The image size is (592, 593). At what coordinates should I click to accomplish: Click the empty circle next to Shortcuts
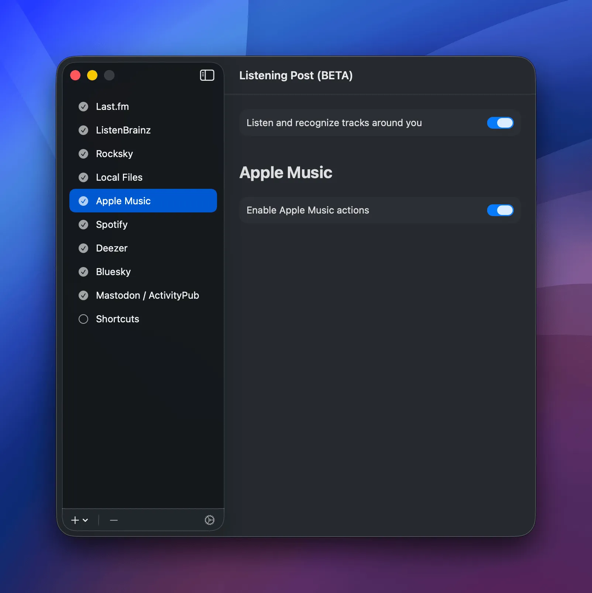pyautogui.click(x=83, y=319)
